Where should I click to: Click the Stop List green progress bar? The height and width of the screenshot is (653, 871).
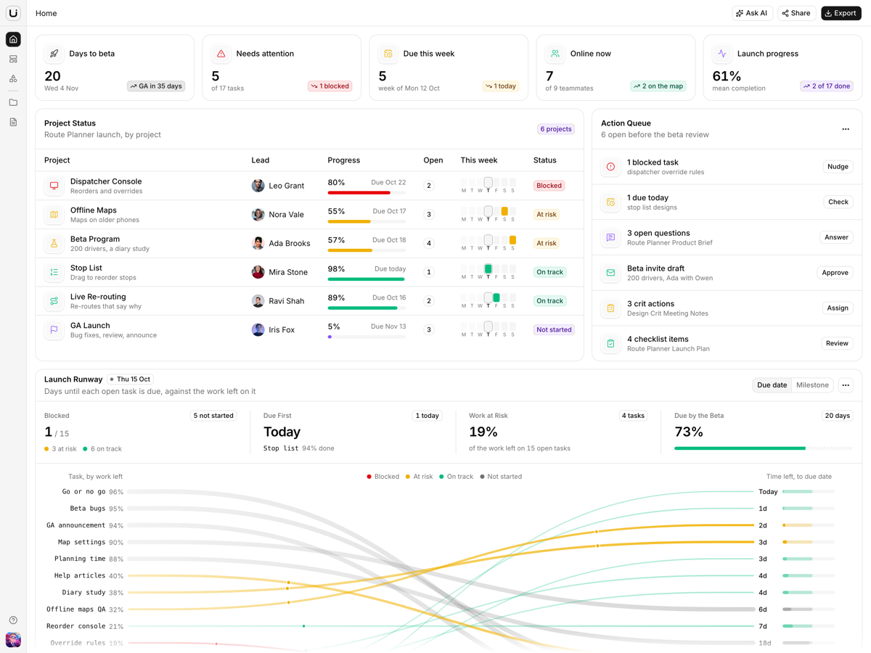[367, 279]
